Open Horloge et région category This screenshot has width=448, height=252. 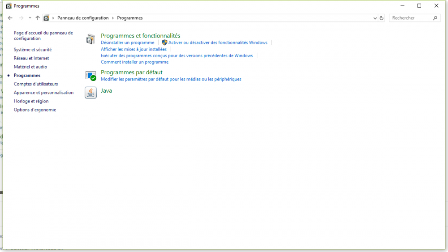point(31,101)
